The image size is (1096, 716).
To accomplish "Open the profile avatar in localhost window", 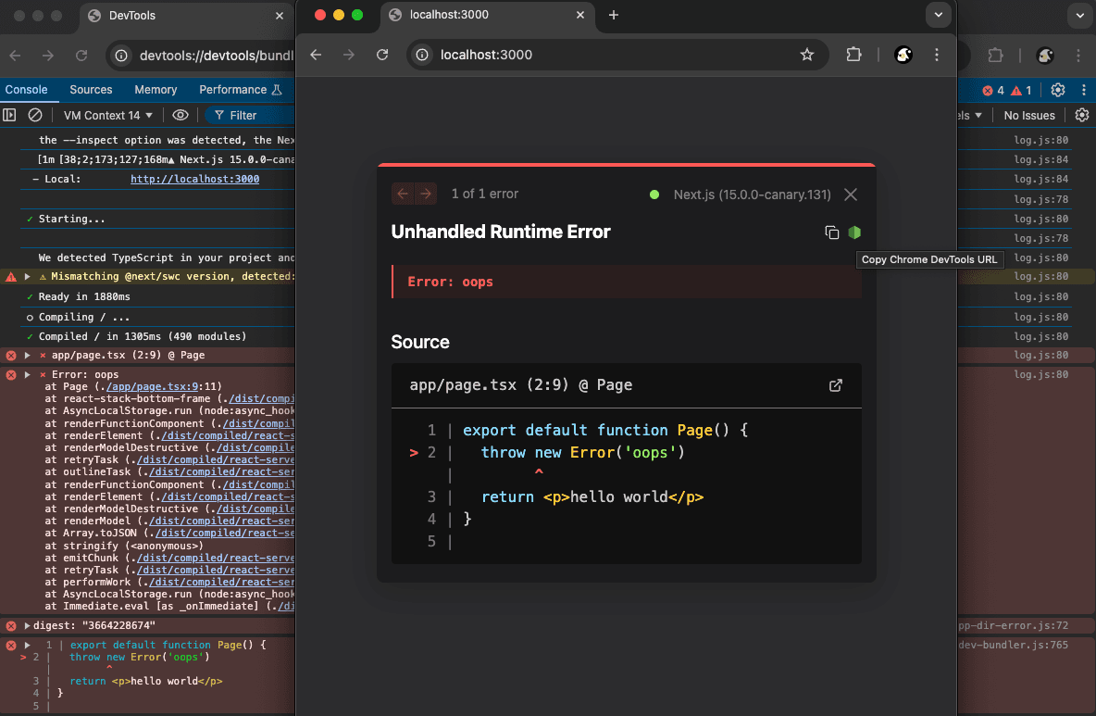I will click(x=903, y=55).
